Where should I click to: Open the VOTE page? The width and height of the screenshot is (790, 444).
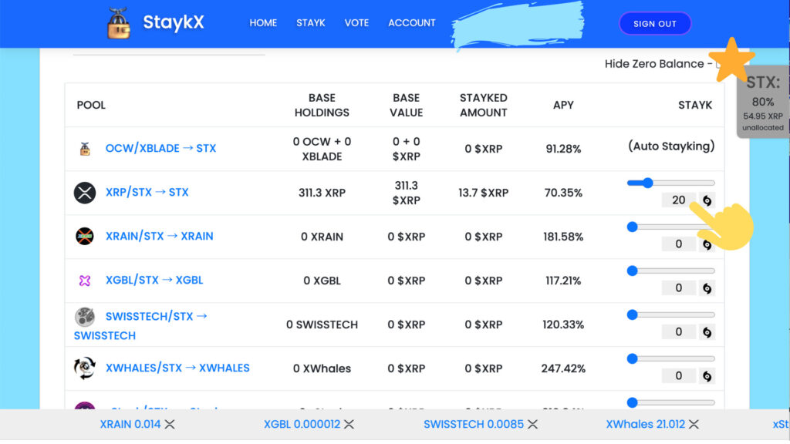(x=356, y=23)
